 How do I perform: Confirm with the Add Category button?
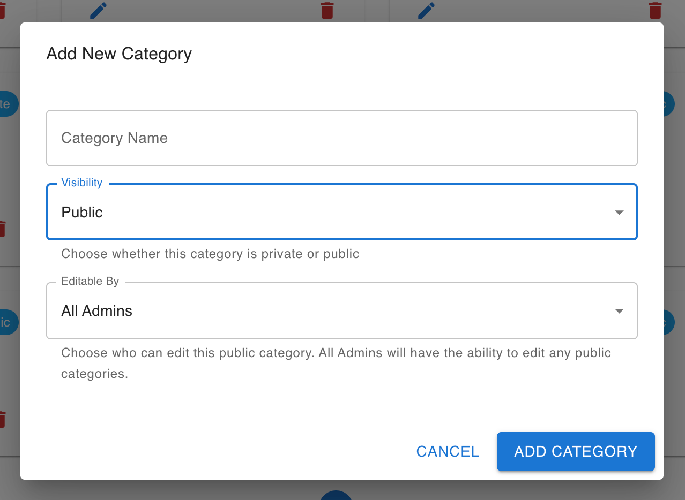(576, 451)
